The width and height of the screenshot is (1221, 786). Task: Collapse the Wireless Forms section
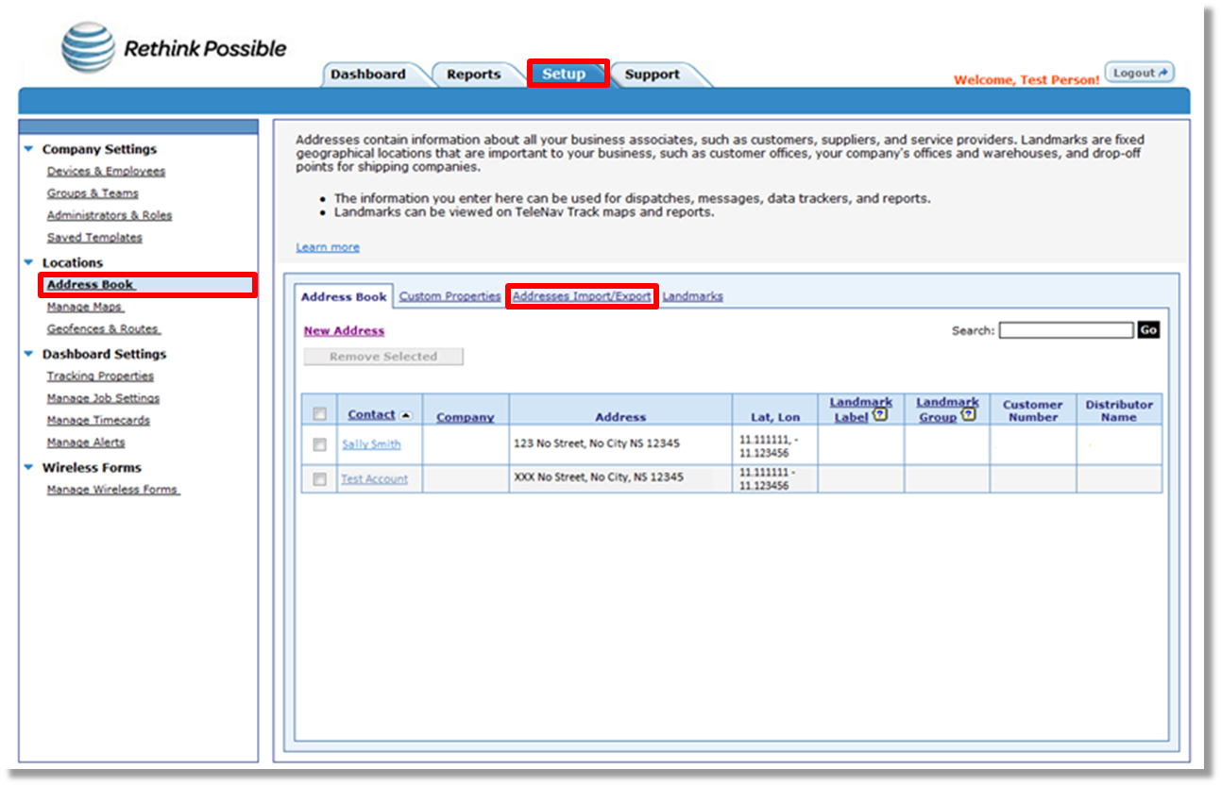coord(29,467)
